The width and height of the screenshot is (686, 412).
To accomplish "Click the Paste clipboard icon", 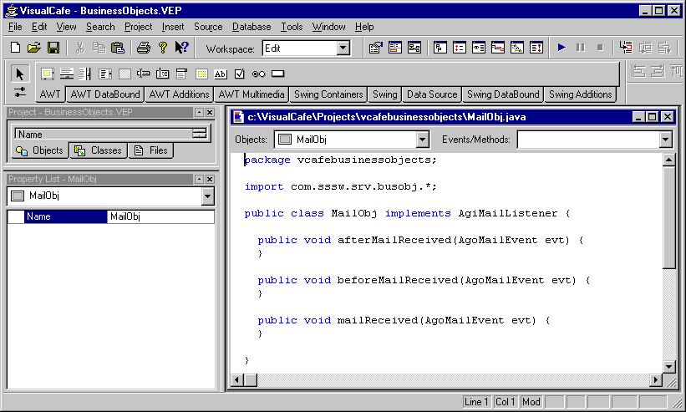I will 118,48.
